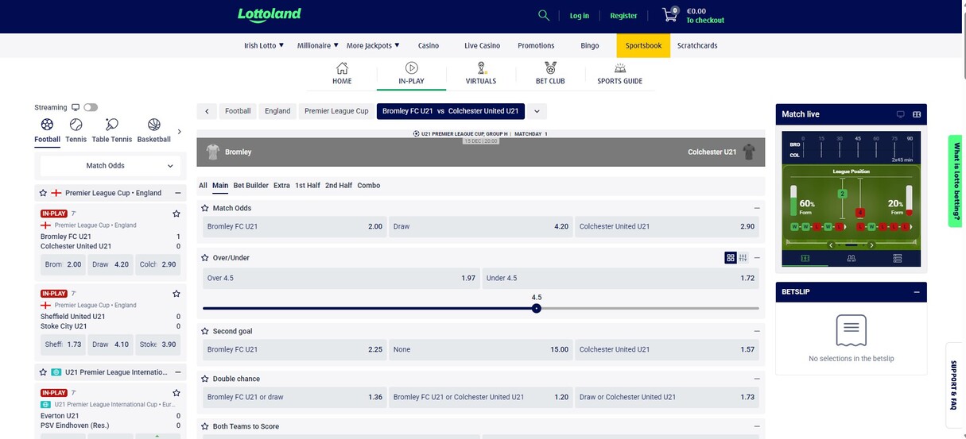
Task: Bet on Over 4.5 at 1.97
Action: (x=341, y=278)
